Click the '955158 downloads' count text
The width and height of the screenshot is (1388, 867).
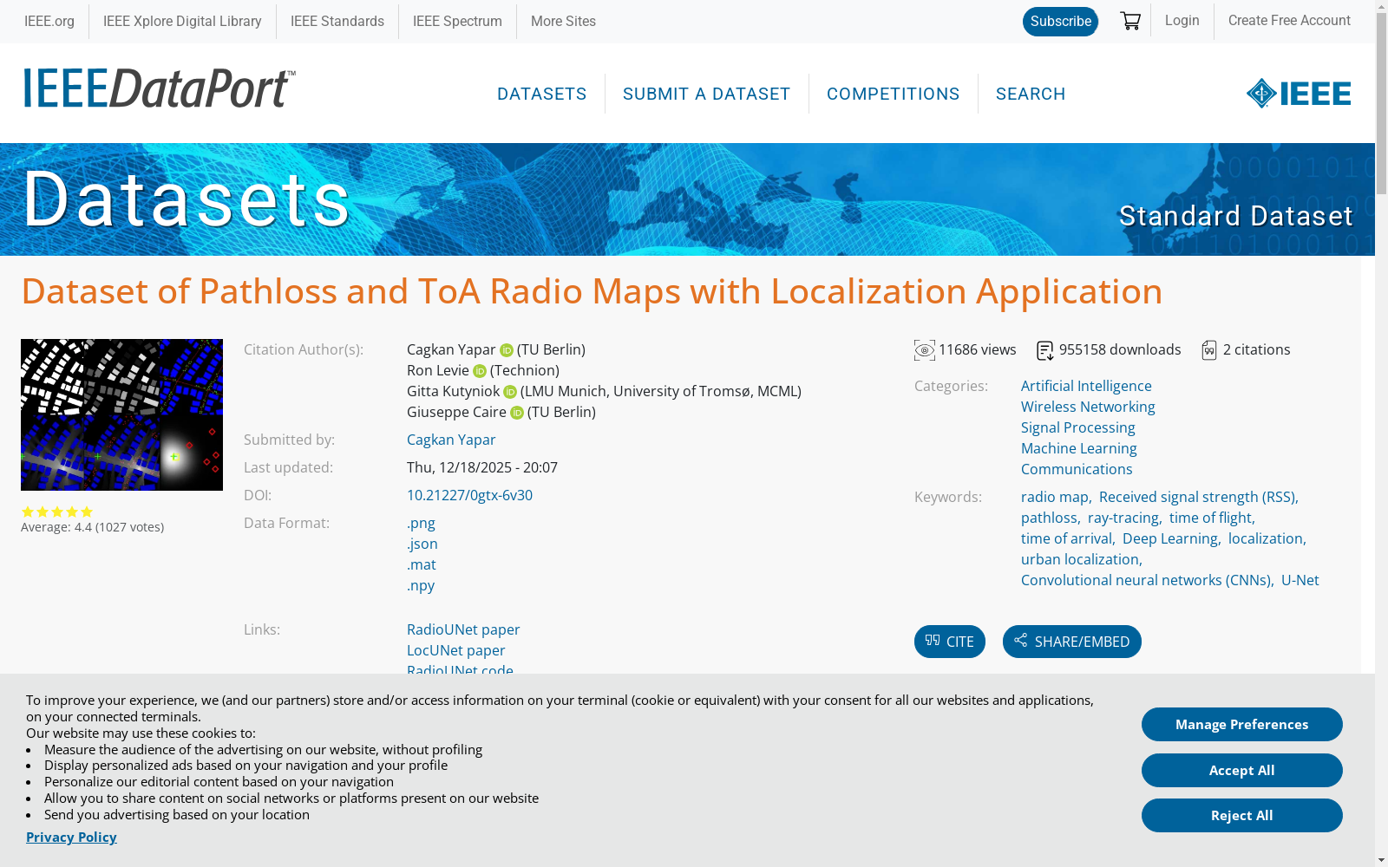(1120, 349)
